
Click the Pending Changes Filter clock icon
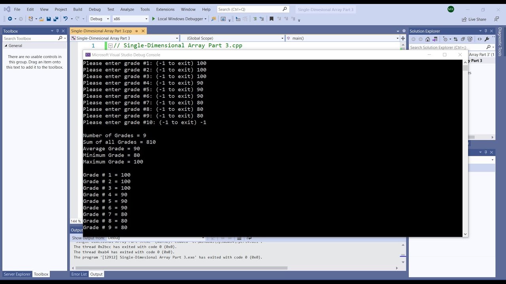[x=445, y=39]
